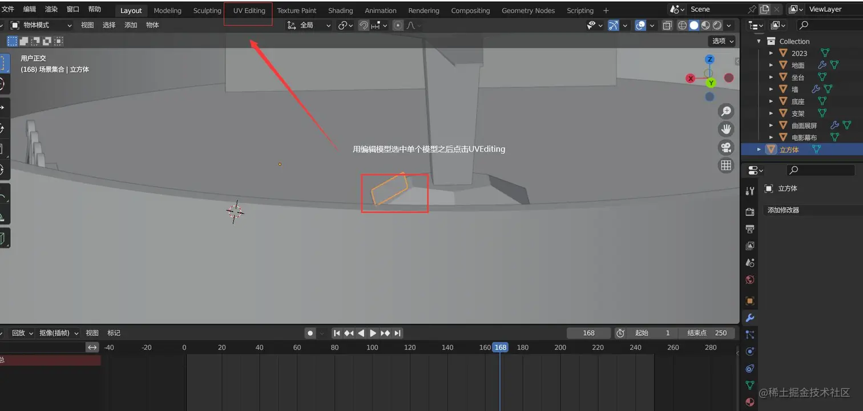Open the Tool properties tab icon
This screenshot has height=411, width=863.
[x=750, y=192]
